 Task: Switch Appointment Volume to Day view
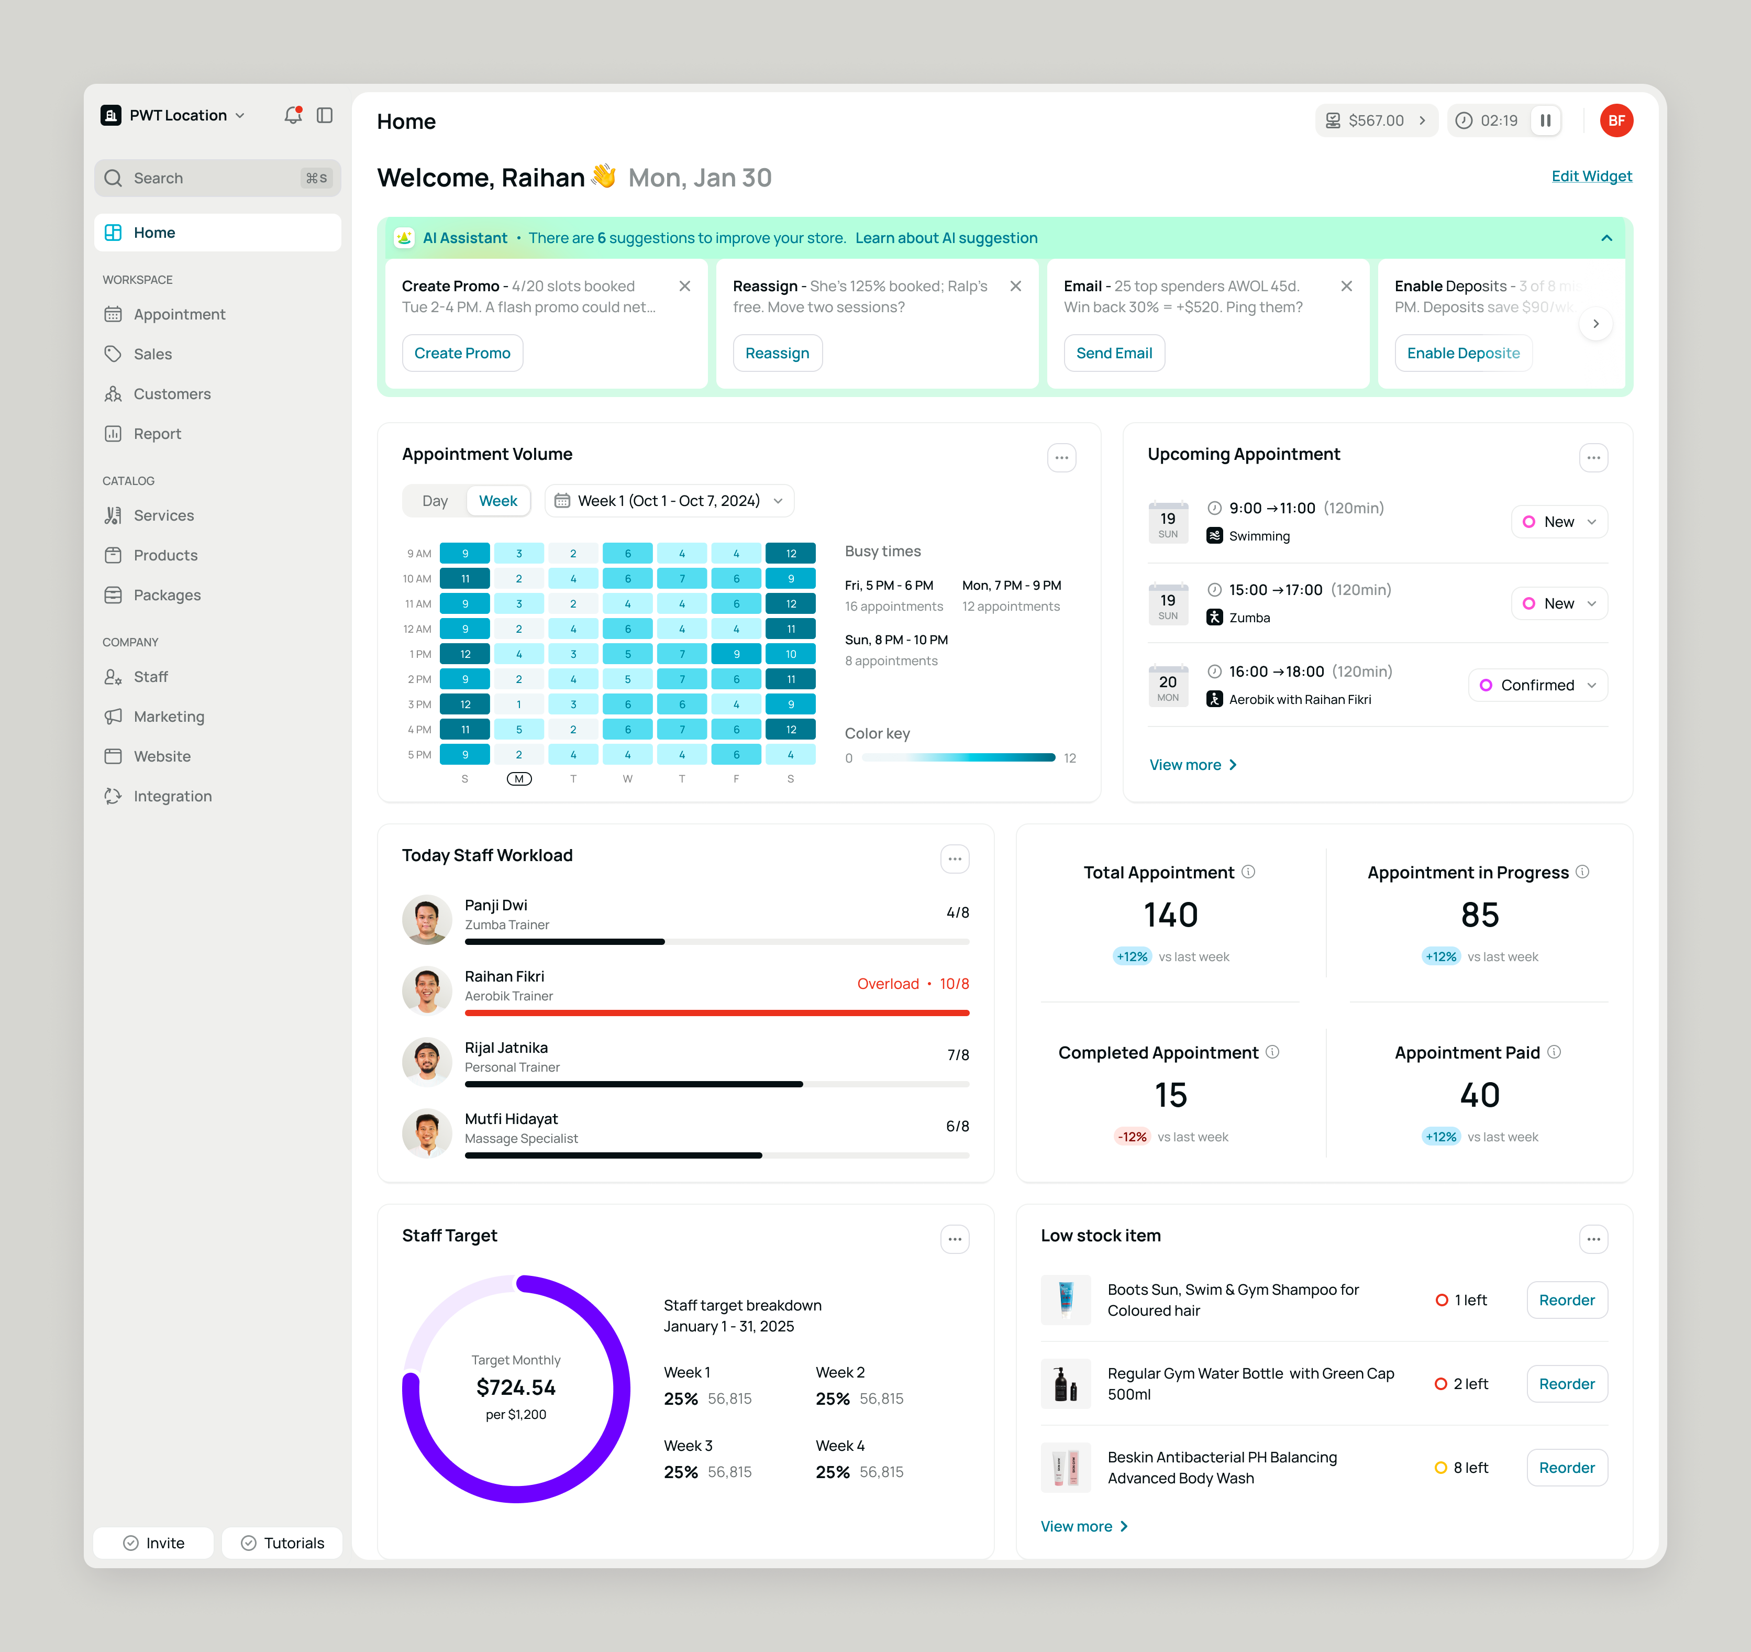[434, 501]
